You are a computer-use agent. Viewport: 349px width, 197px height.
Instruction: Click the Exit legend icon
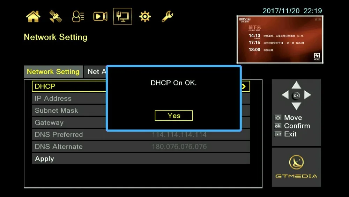[278, 134]
